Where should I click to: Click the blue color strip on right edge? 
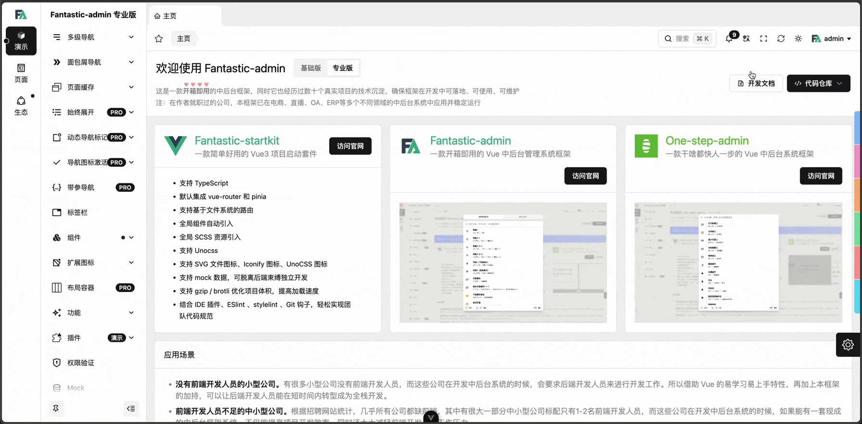click(857, 127)
